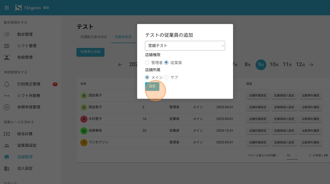Go to previous year with left arrow
The width and height of the screenshot is (330, 184).
[x=120, y=65]
